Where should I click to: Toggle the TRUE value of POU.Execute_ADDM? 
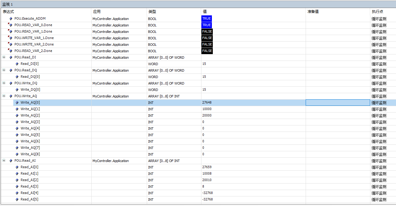(206, 19)
